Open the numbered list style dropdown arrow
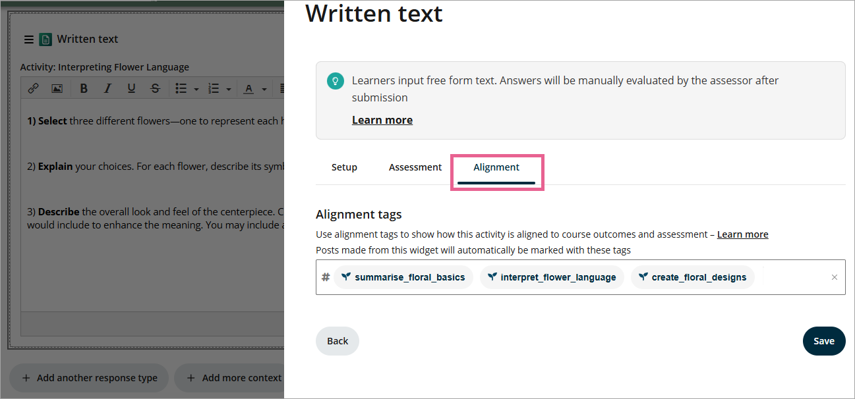The width and height of the screenshot is (855, 399). click(228, 89)
